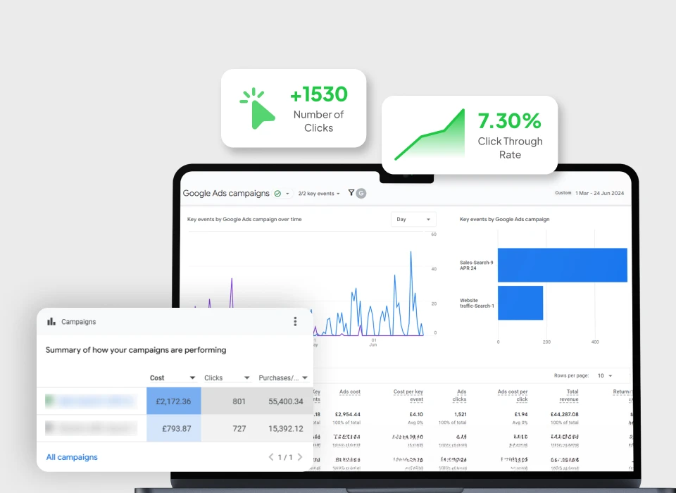Click the Google Ads campaigns title
676x493 pixels.
click(226, 193)
